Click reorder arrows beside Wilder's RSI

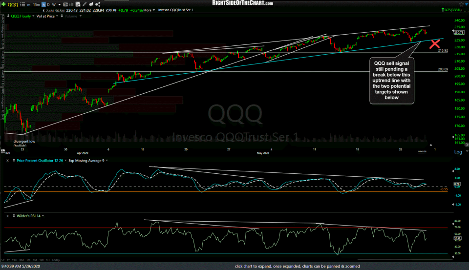tap(14, 216)
